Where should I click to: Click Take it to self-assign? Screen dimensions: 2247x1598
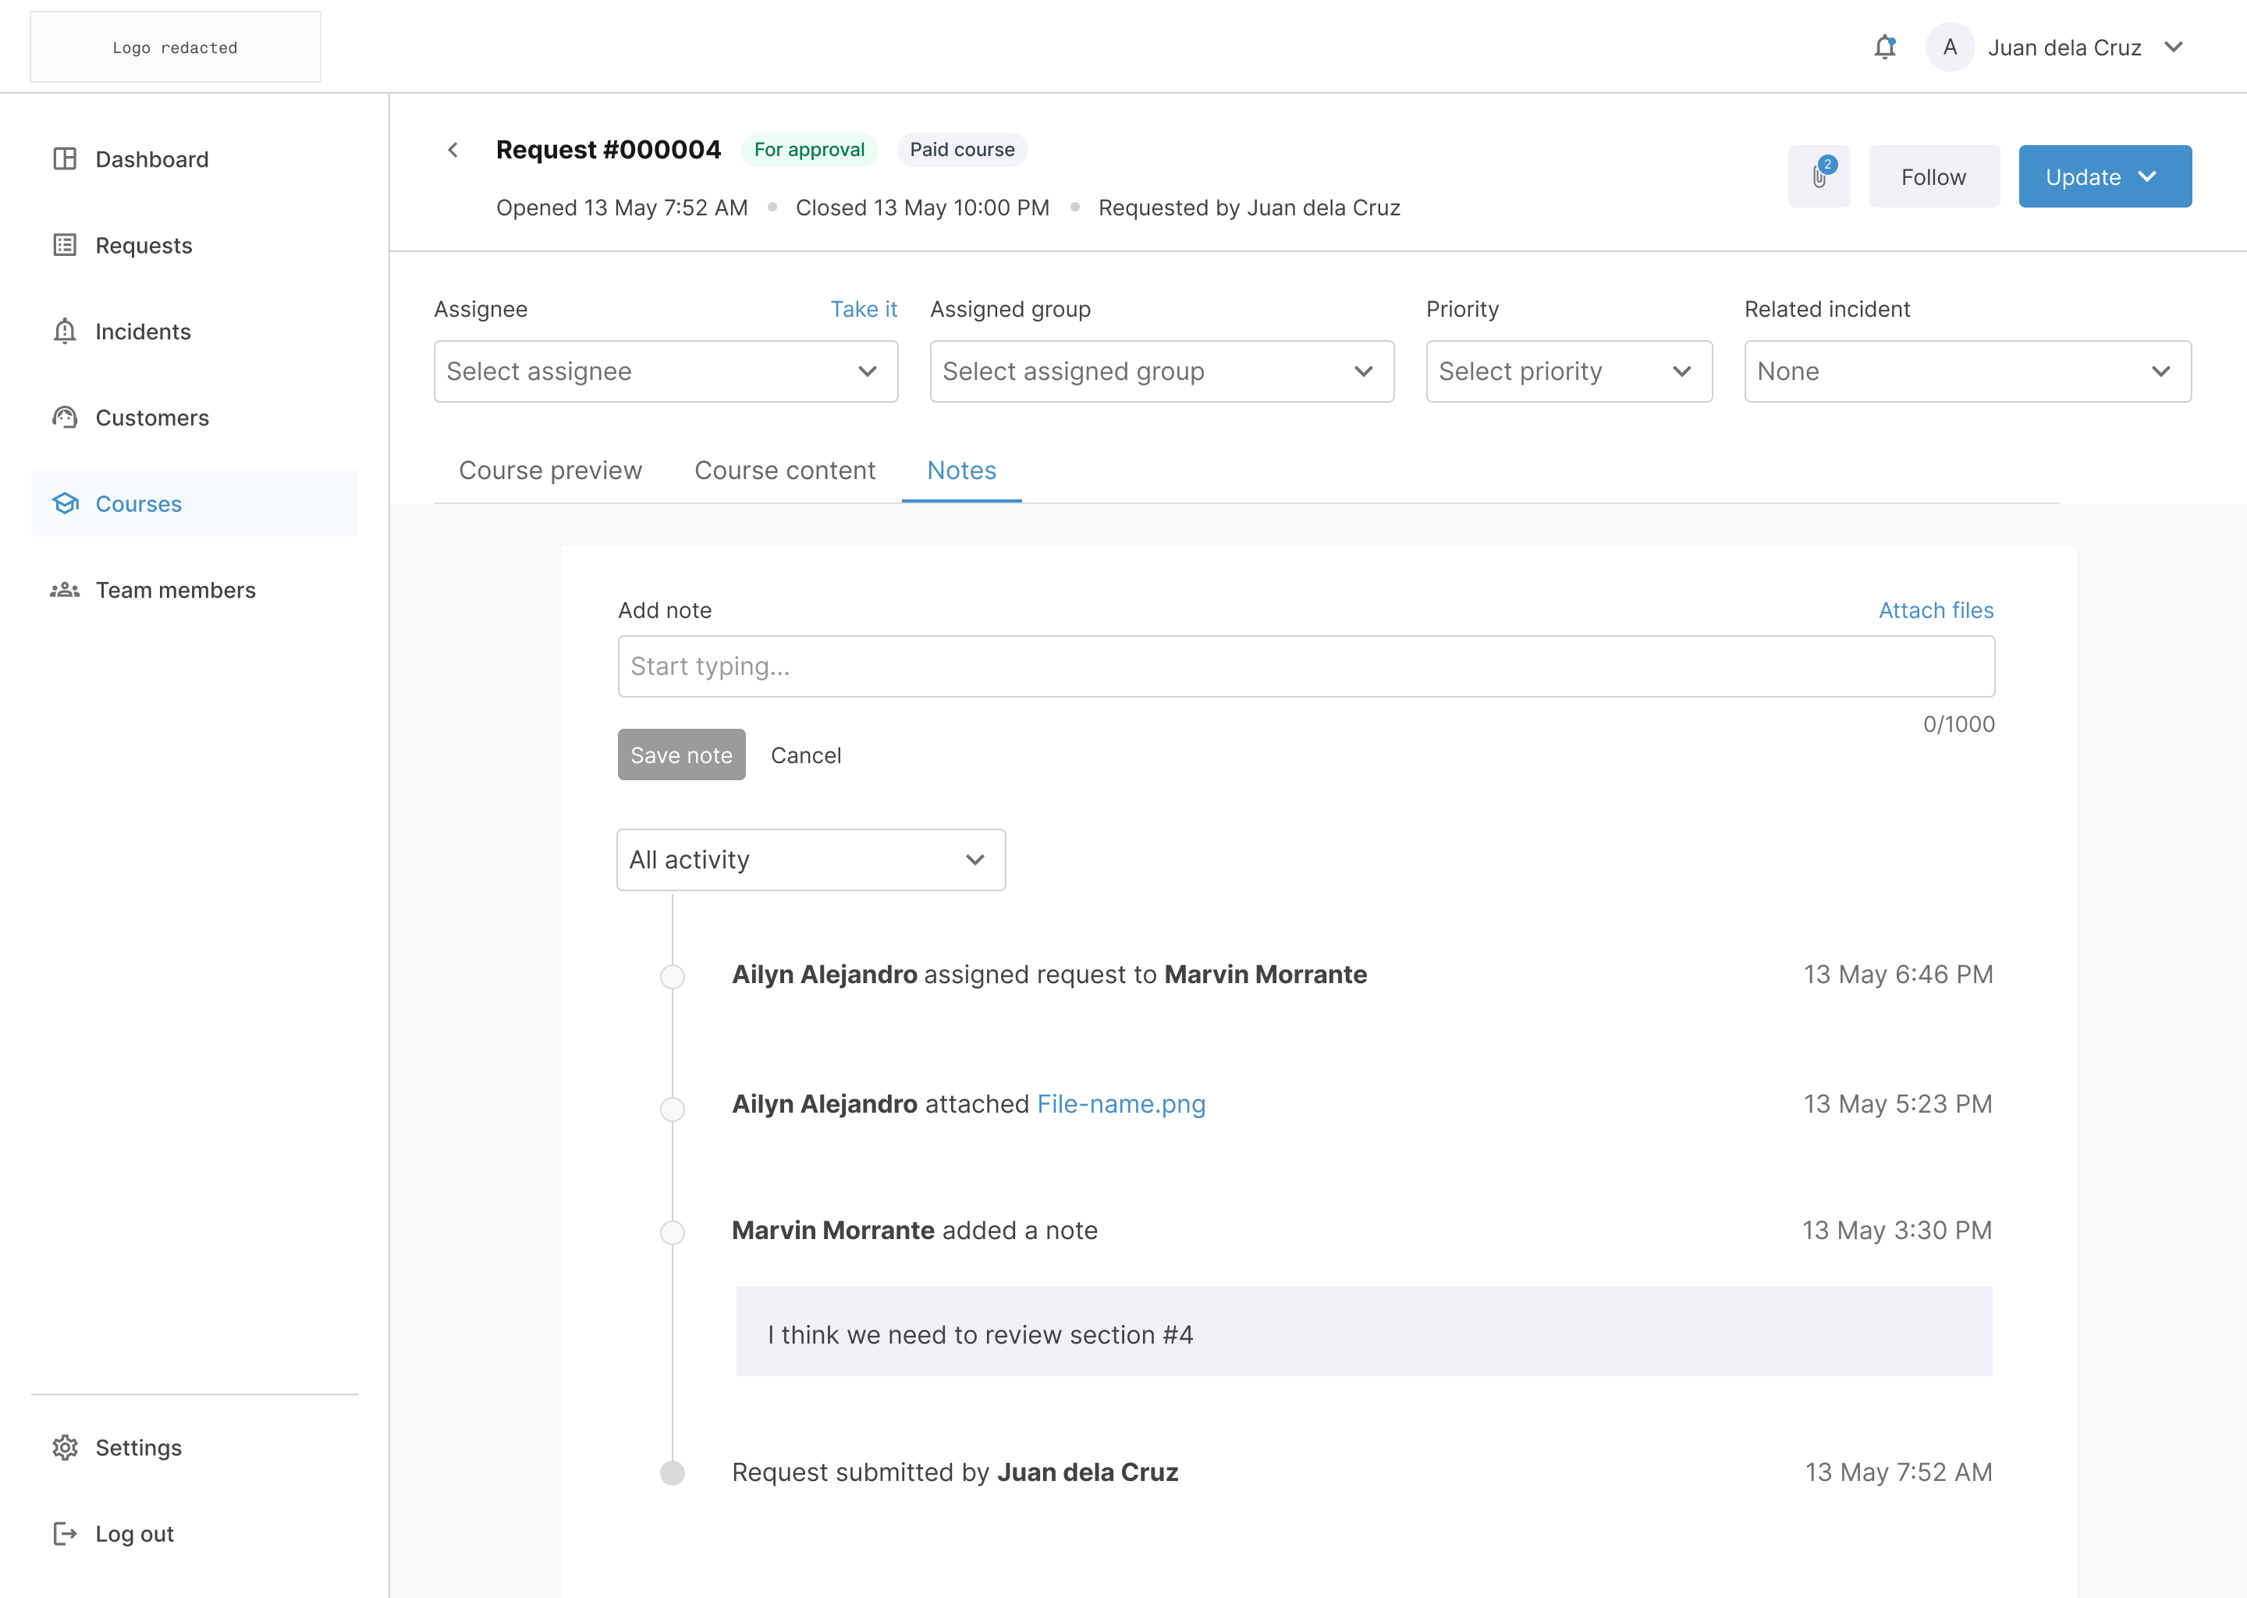(x=863, y=308)
